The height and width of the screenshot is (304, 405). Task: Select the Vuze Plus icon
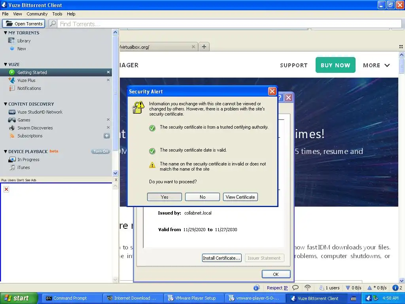point(12,80)
